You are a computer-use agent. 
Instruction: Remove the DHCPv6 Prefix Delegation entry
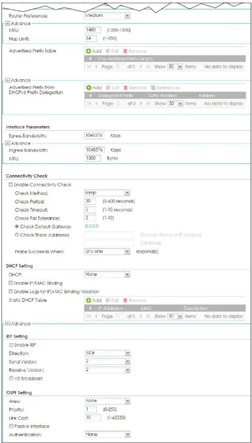click(135, 88)
